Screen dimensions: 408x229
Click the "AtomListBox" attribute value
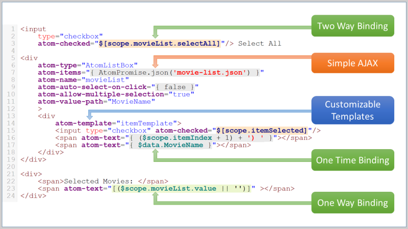pyautogui.click(x=111, y=66)
